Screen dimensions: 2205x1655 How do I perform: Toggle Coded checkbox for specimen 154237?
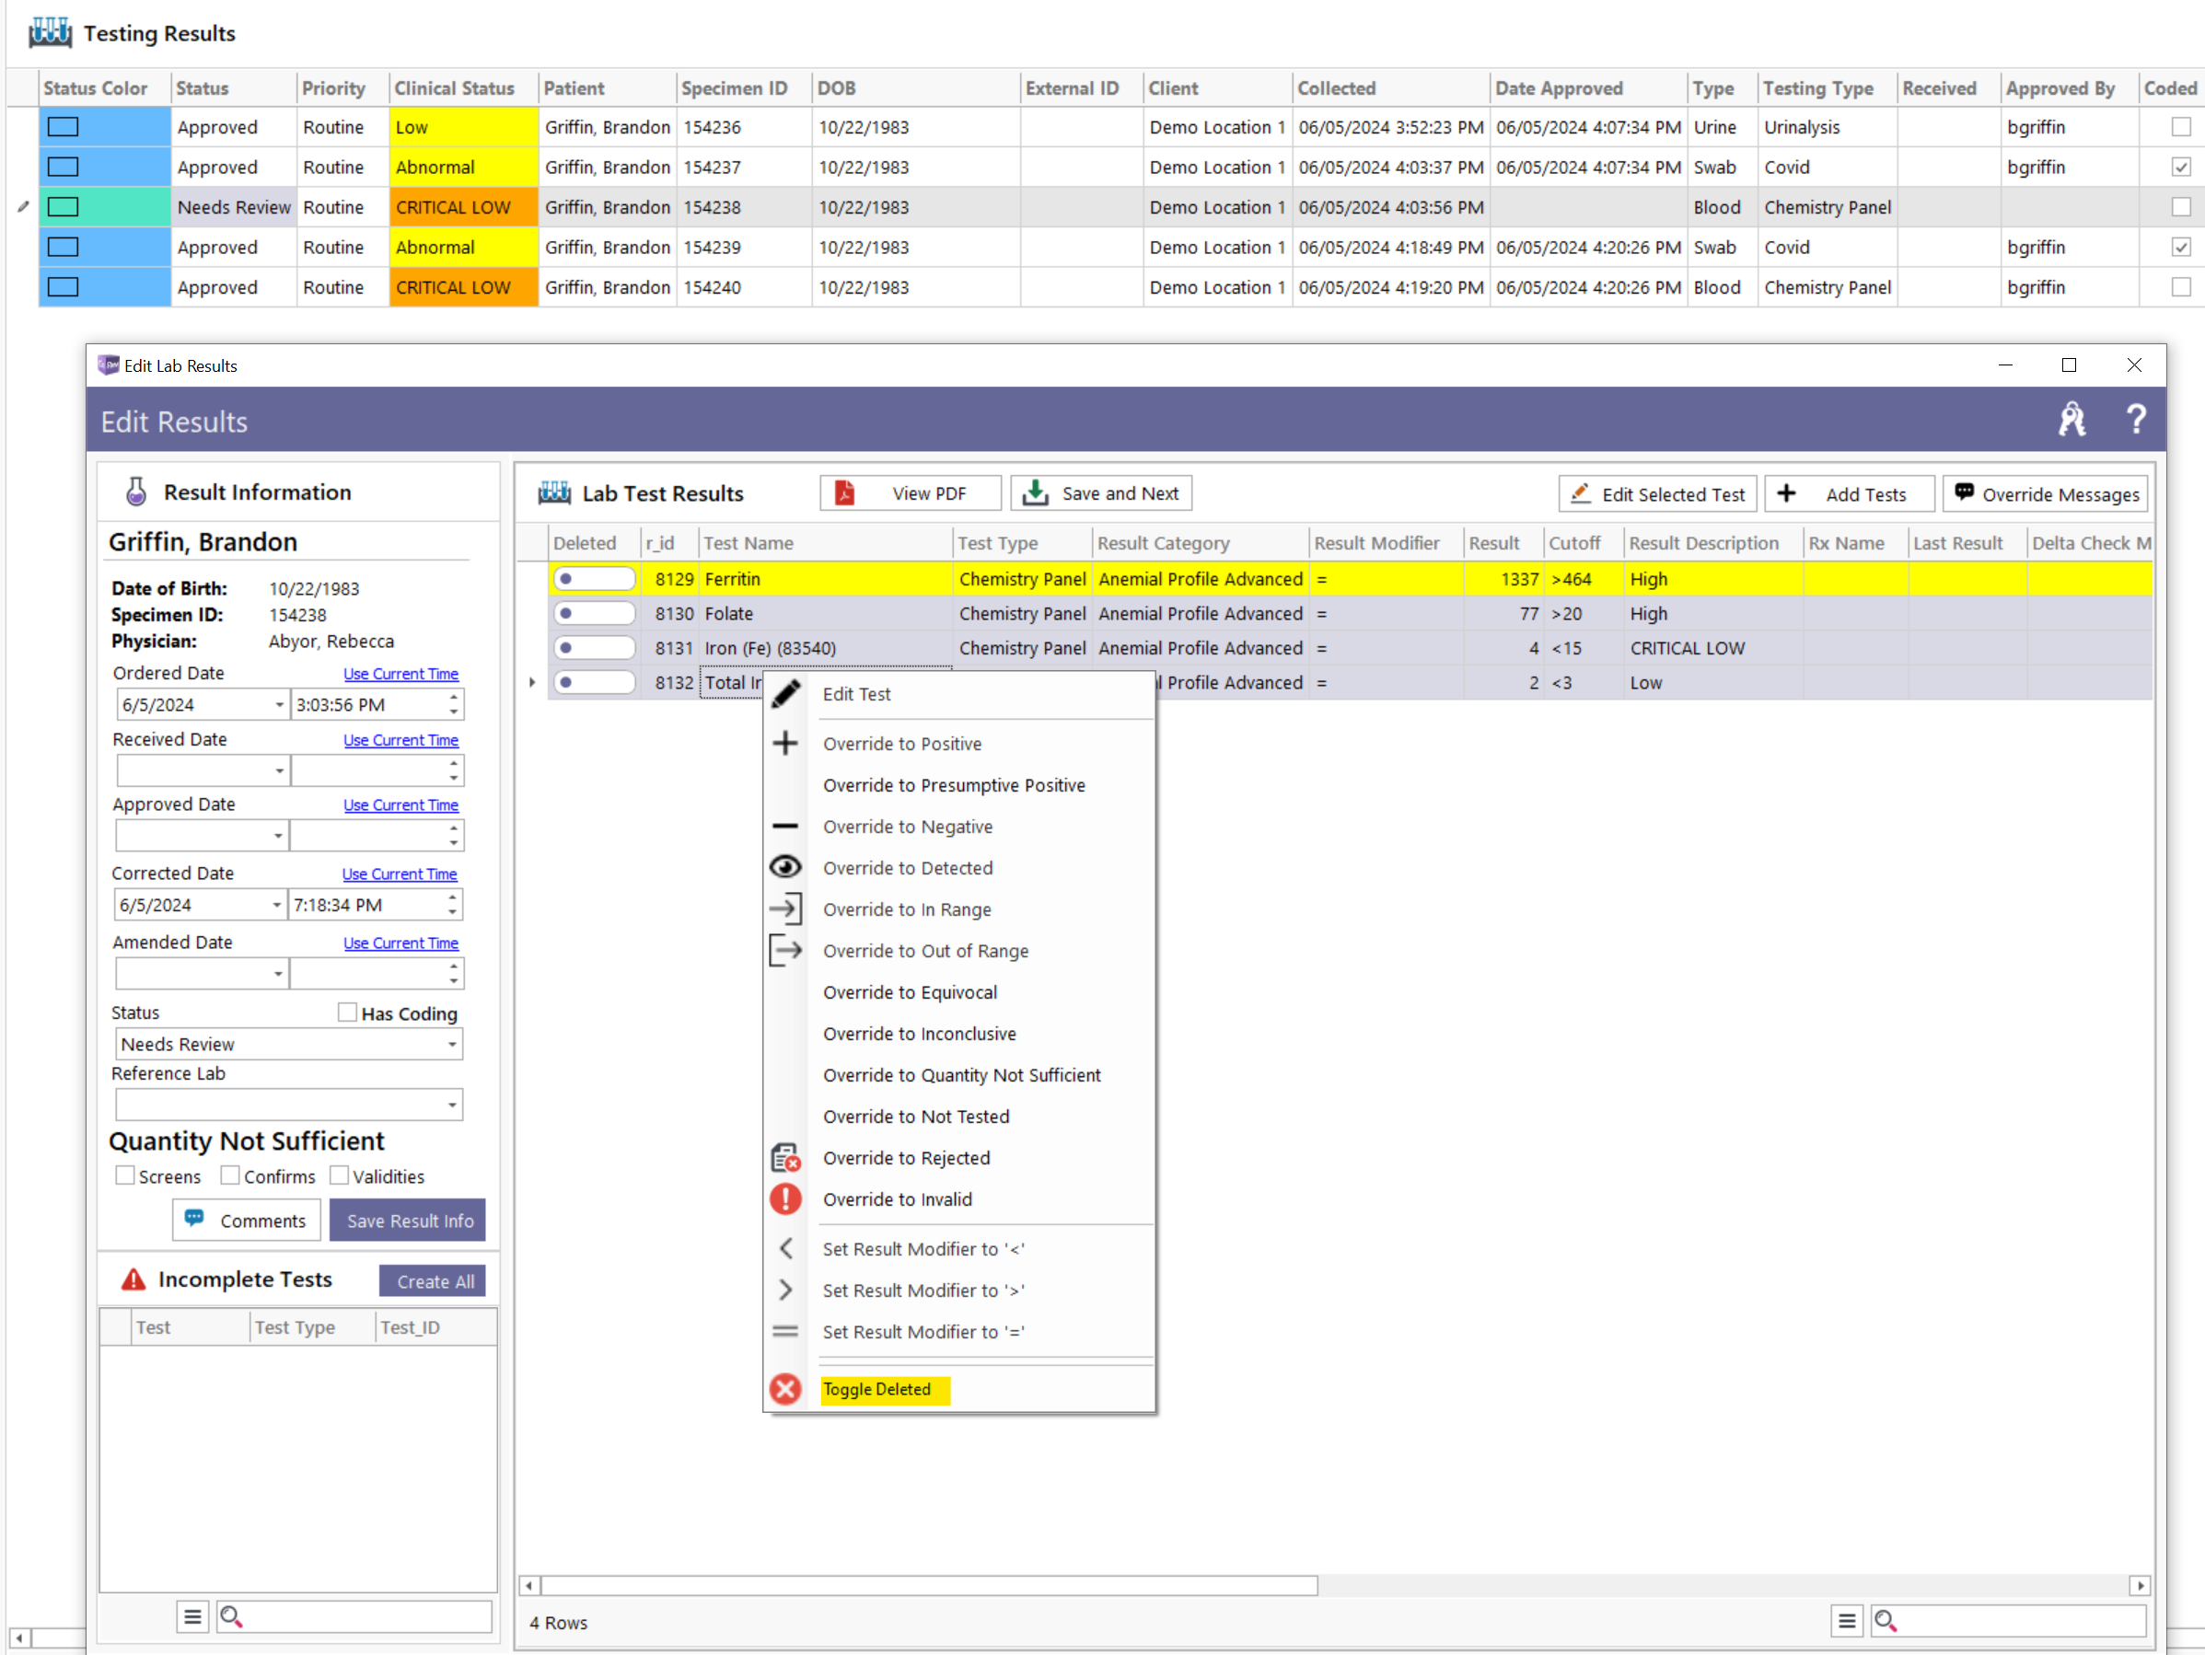click(x=2181, y=168)
